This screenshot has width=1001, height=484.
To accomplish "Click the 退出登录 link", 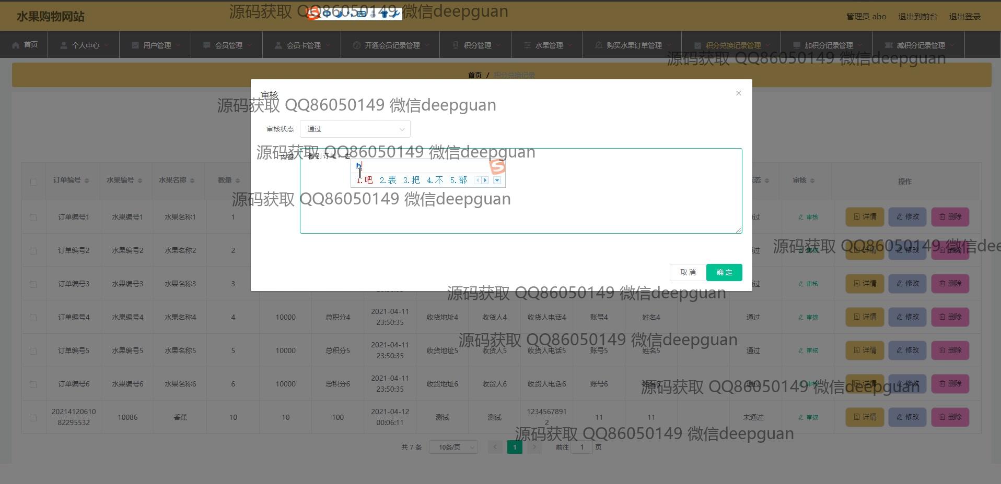I will tap(964, 17).
